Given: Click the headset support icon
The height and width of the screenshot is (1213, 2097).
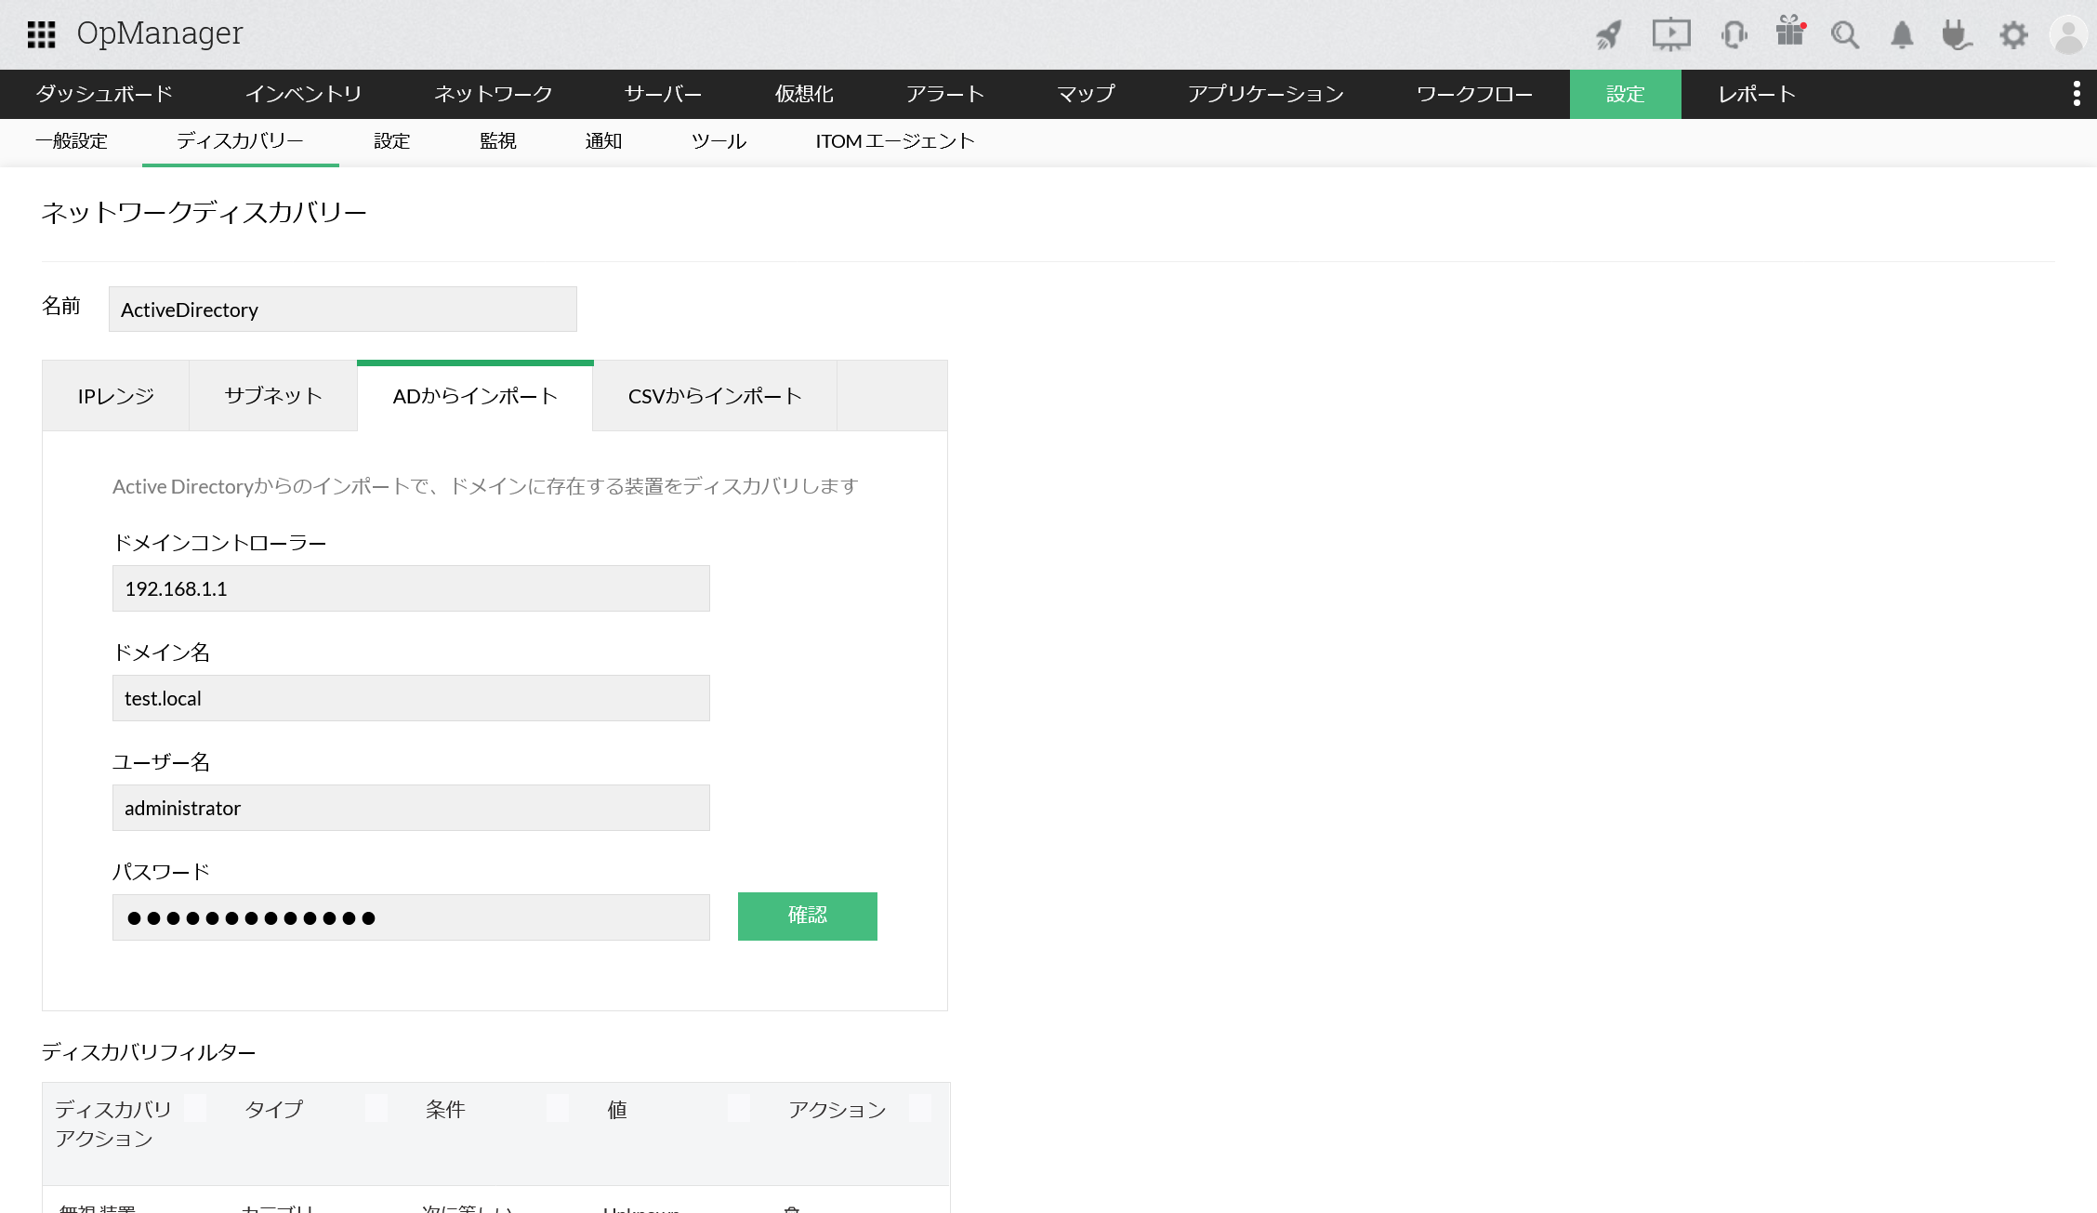Looking at the screenshot, I should [x=1734, y=34].
